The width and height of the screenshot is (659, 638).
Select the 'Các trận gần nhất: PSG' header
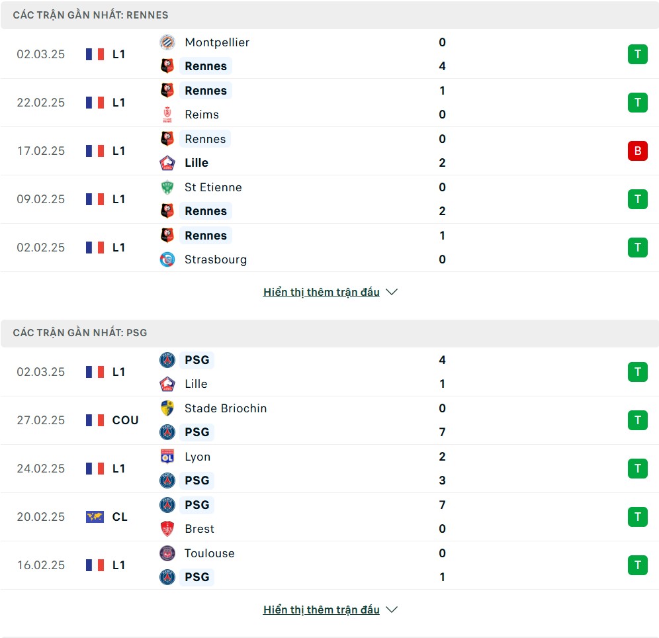80,333
